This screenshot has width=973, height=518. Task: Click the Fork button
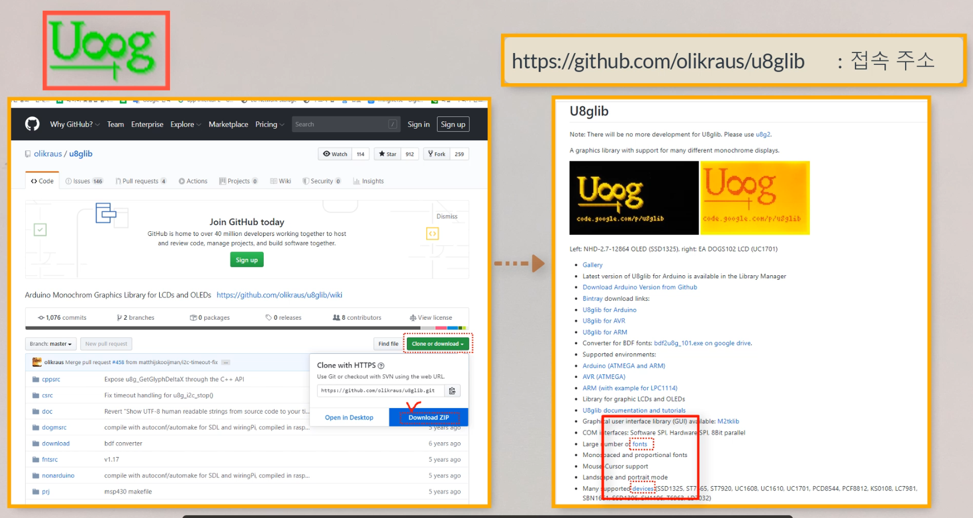point(437,154)
